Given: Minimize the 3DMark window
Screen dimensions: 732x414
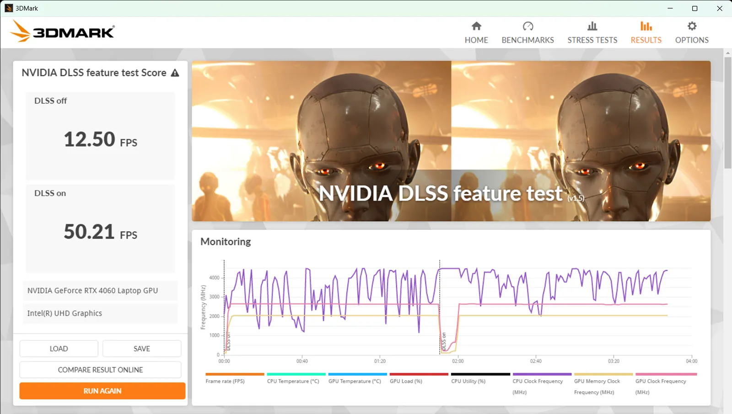Looking at the screenshot, I should pyautogui.click(x=670, y=8).
